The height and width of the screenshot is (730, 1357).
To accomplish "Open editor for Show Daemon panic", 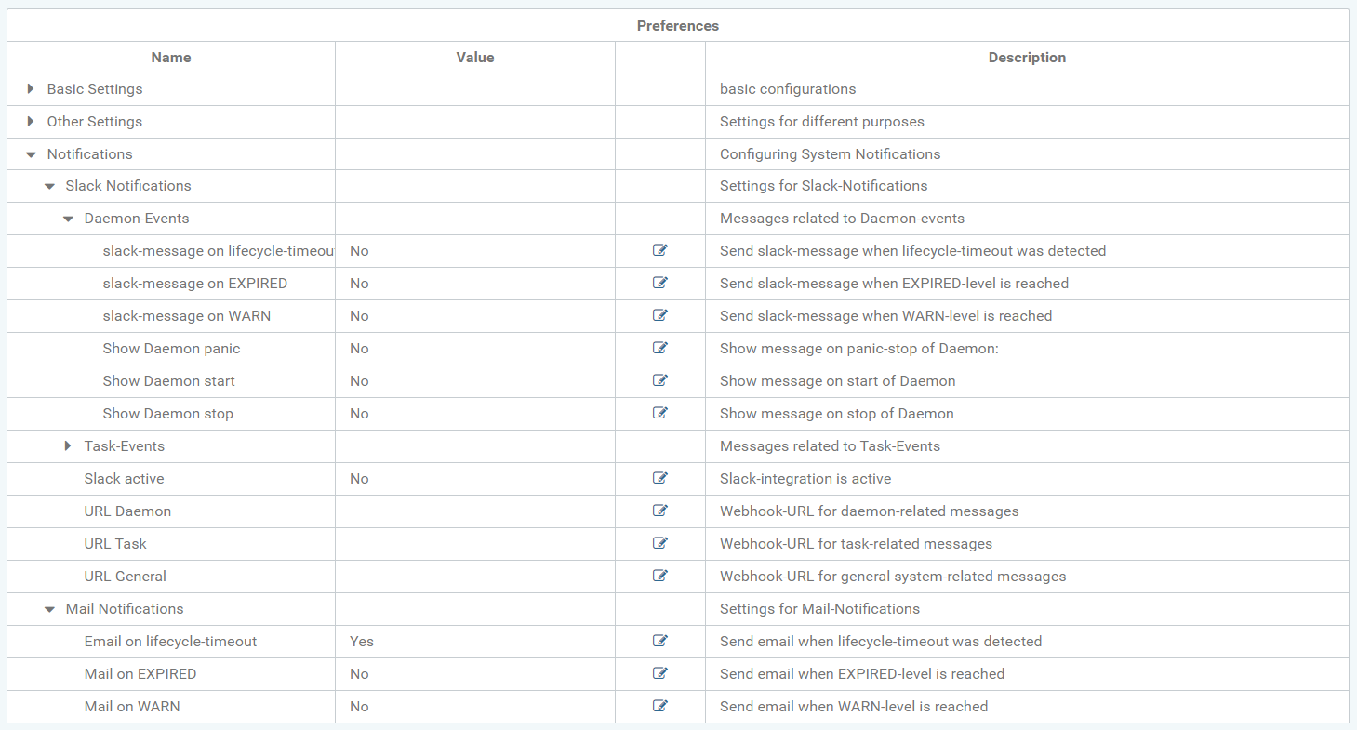I will tap(660, 348).
